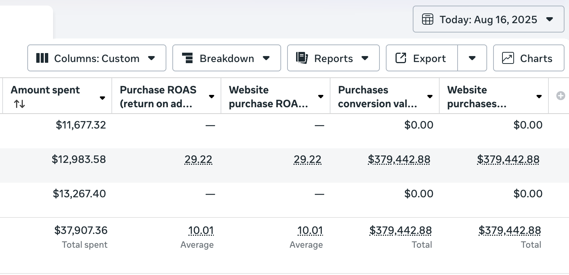Click the plus icon to add a column

point(560,96)
